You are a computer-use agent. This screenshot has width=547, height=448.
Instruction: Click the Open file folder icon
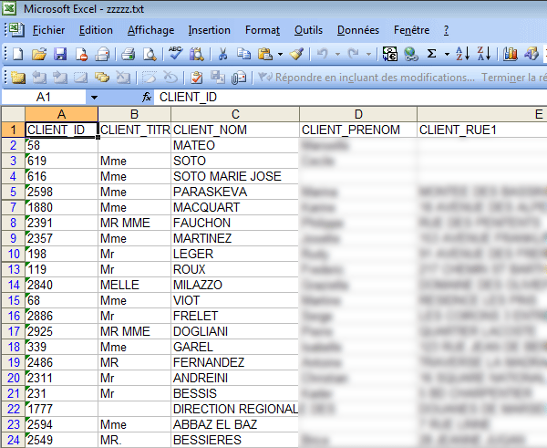[x=40, y=54]
